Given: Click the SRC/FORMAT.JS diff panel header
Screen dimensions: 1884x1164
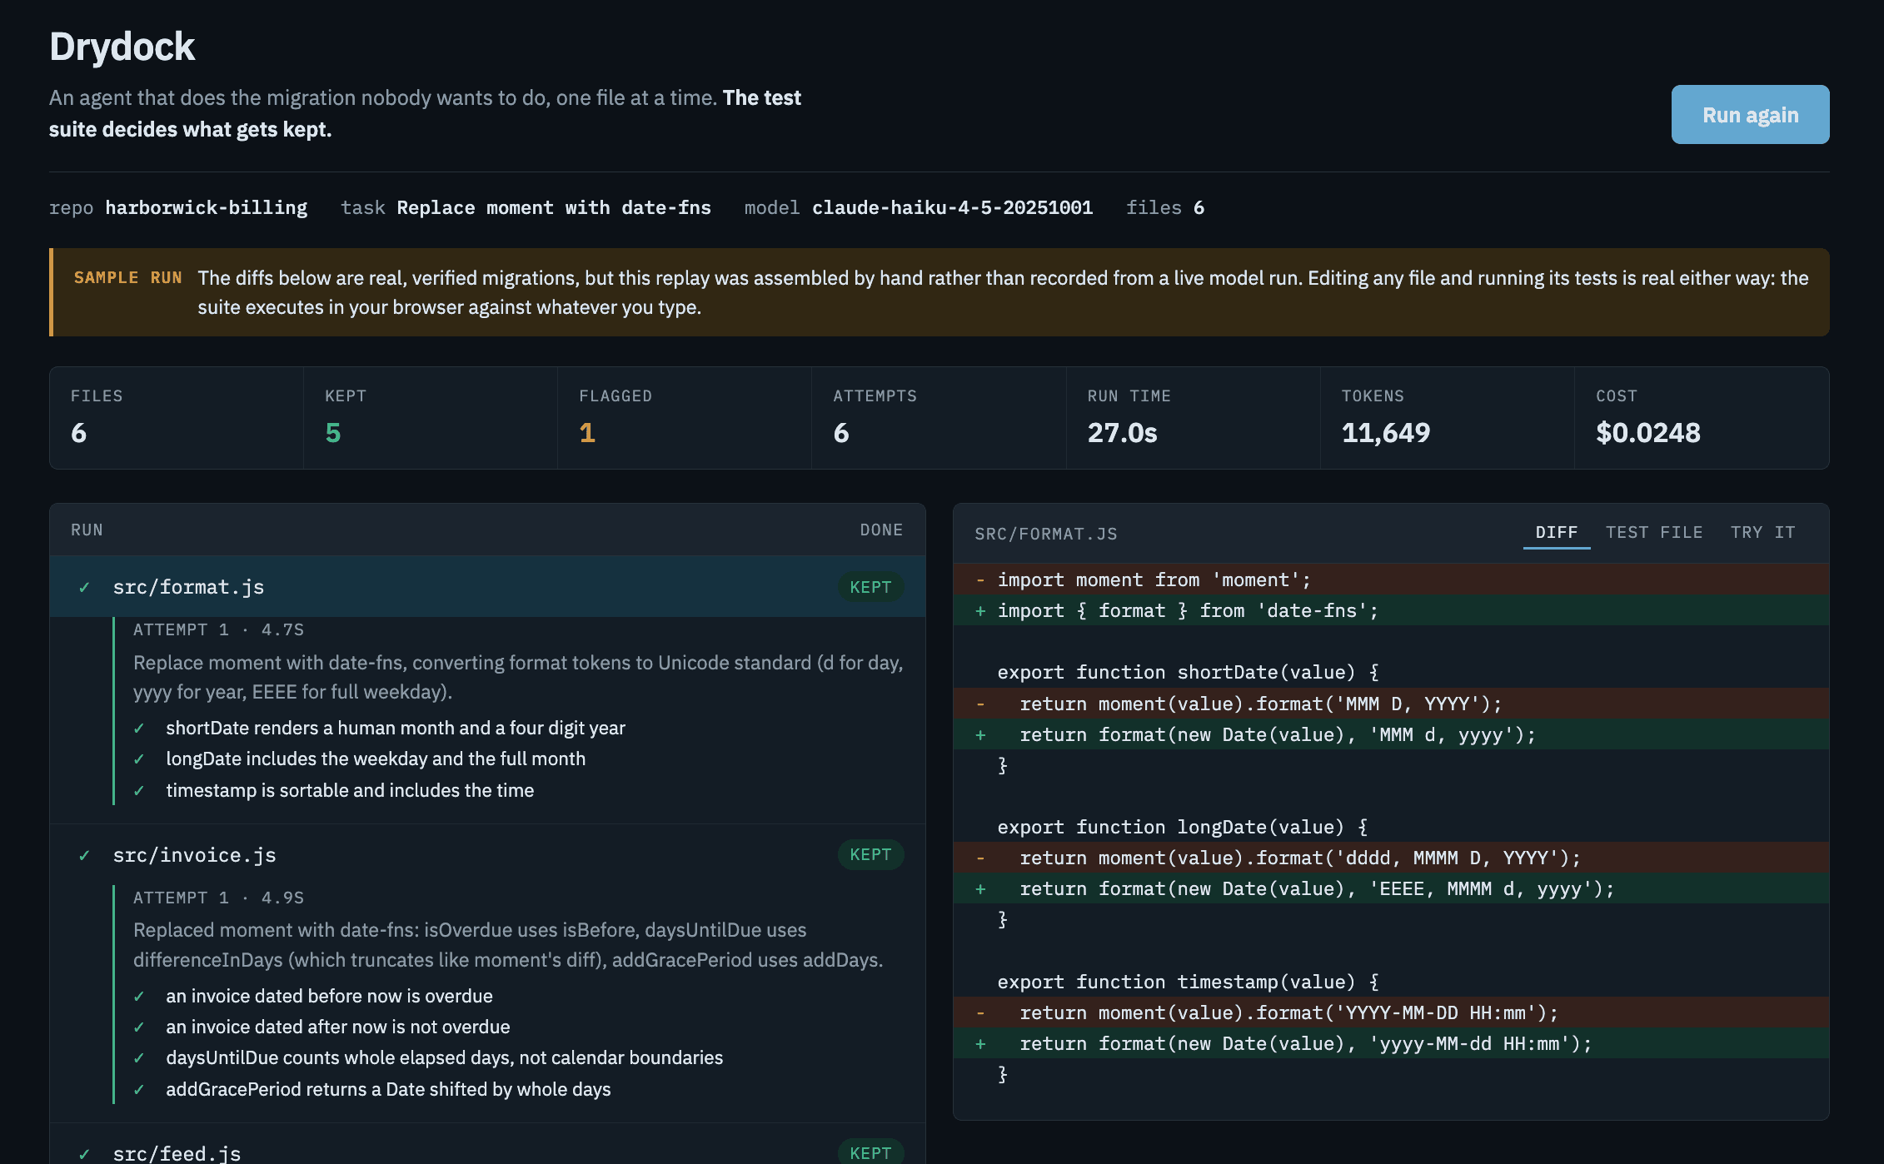Looking at the screenshot, I should click(1046, 534).
